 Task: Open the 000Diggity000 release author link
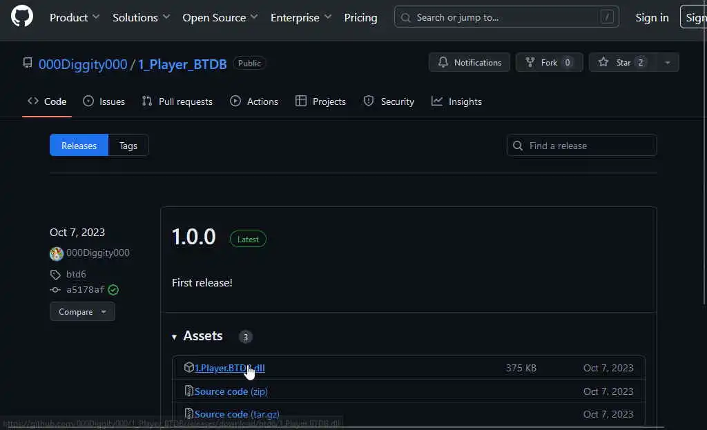(x=98, y=253)
